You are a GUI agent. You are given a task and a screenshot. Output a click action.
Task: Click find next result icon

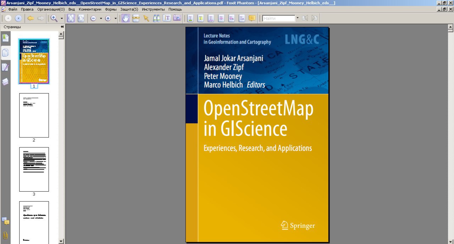coord(314,18)
